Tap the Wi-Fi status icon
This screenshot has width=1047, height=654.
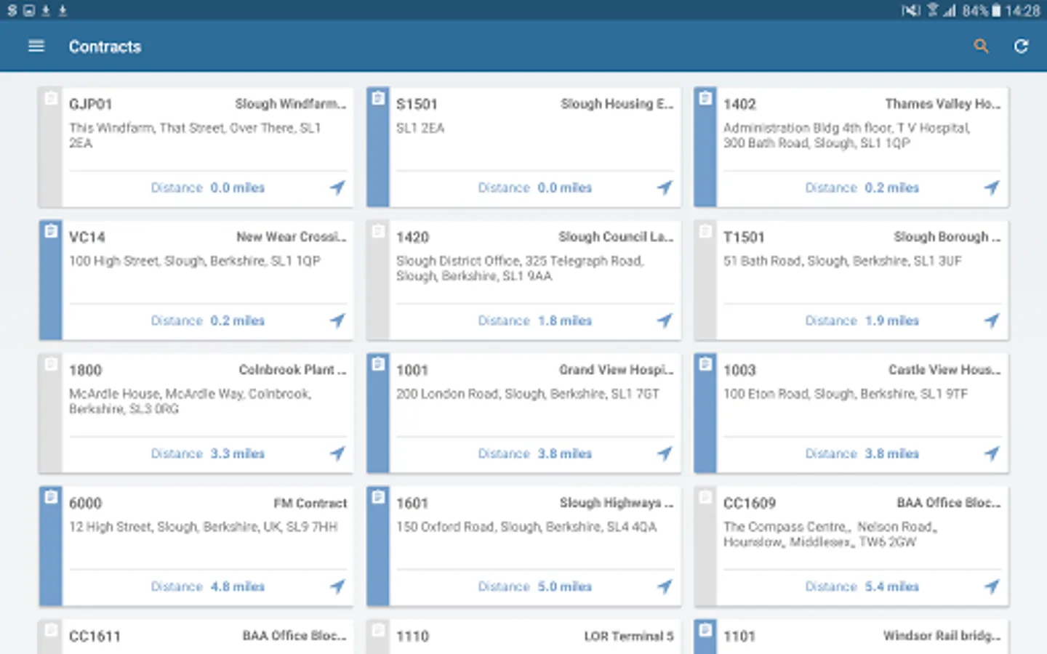pyautogui.click(x=932, y=11)
